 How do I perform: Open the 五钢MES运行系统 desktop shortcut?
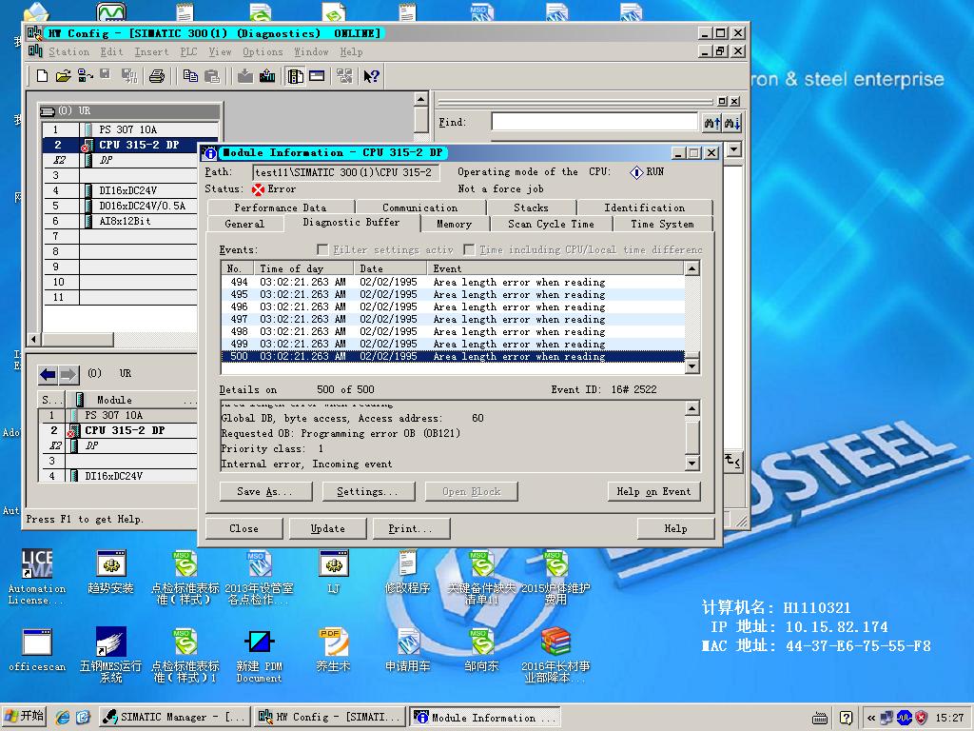[111, 655]
